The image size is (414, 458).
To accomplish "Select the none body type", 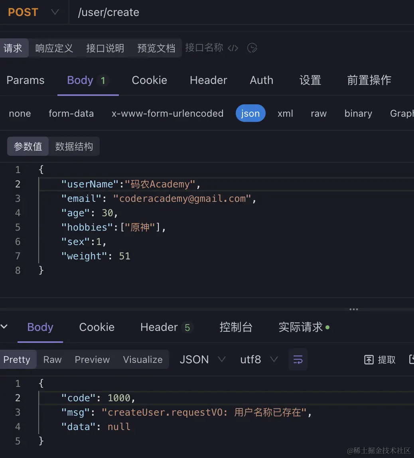I will click(x=20, y=114).
